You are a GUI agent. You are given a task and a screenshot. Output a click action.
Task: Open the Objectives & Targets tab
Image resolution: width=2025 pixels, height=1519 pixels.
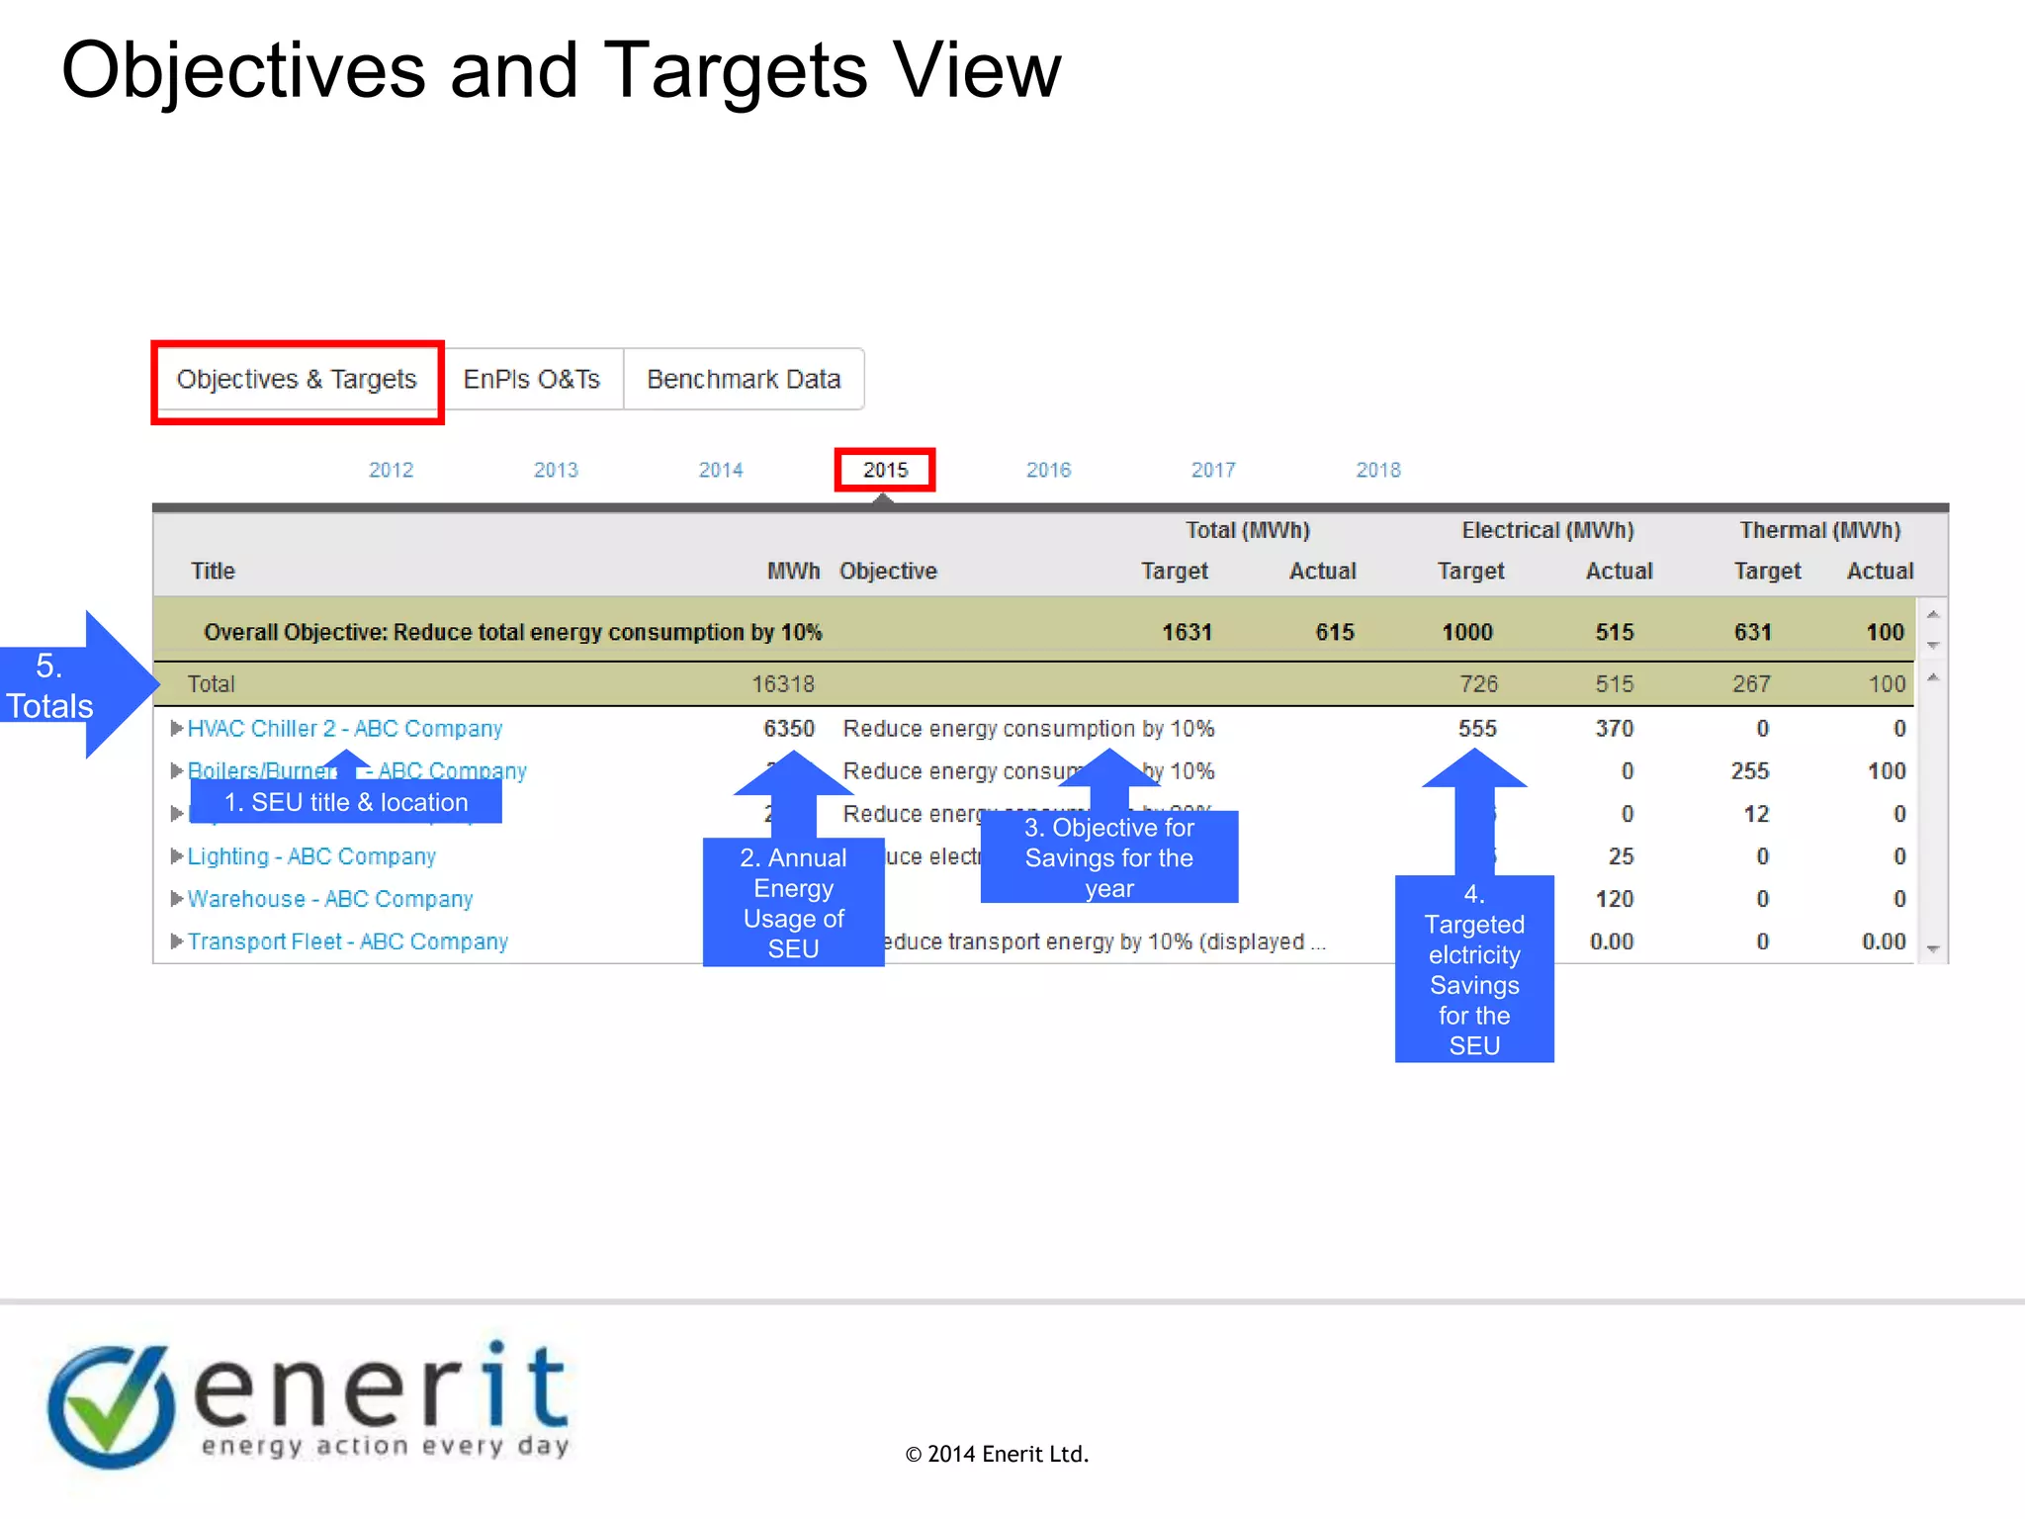pos(297,380)
